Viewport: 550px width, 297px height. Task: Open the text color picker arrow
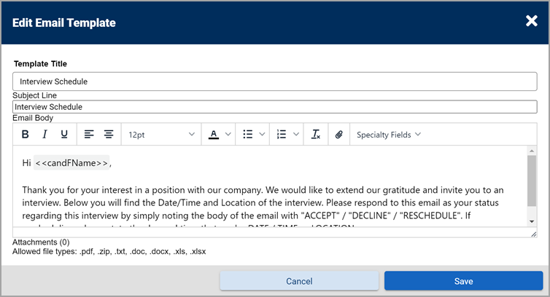pyautogui.click(x=228, y=135)
